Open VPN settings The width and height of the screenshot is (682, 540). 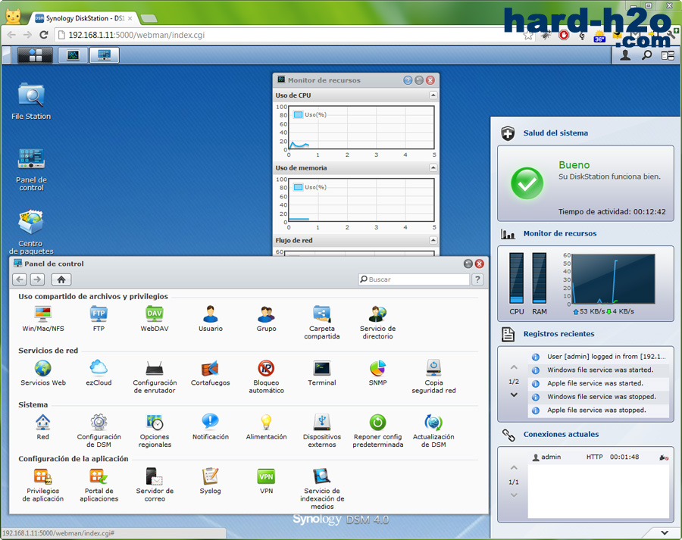pos(266,482)
